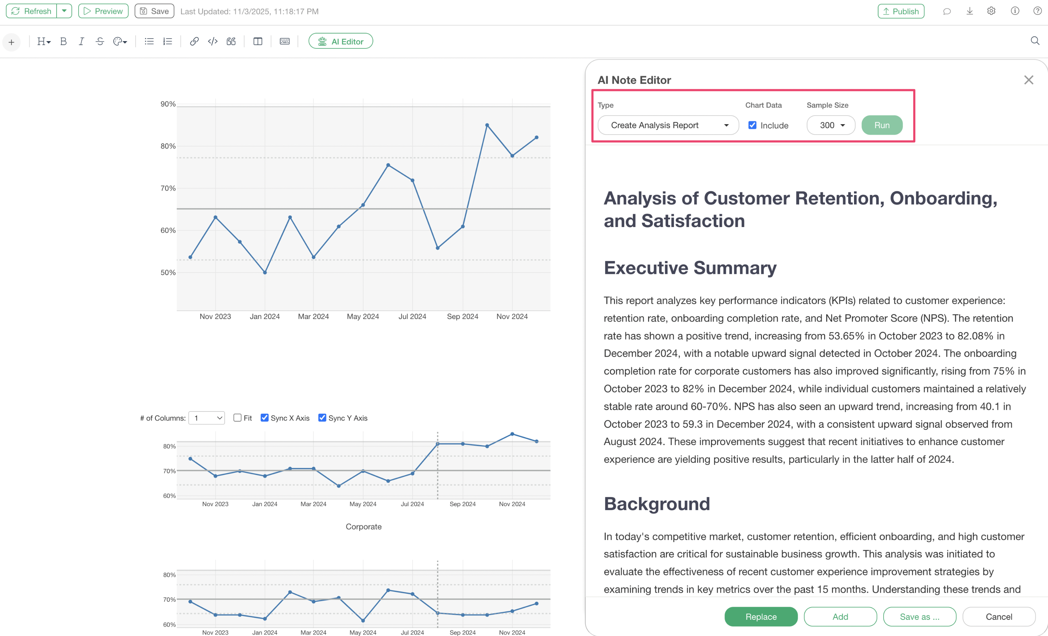
Task: Insert a blockquote
Action: 231,41
